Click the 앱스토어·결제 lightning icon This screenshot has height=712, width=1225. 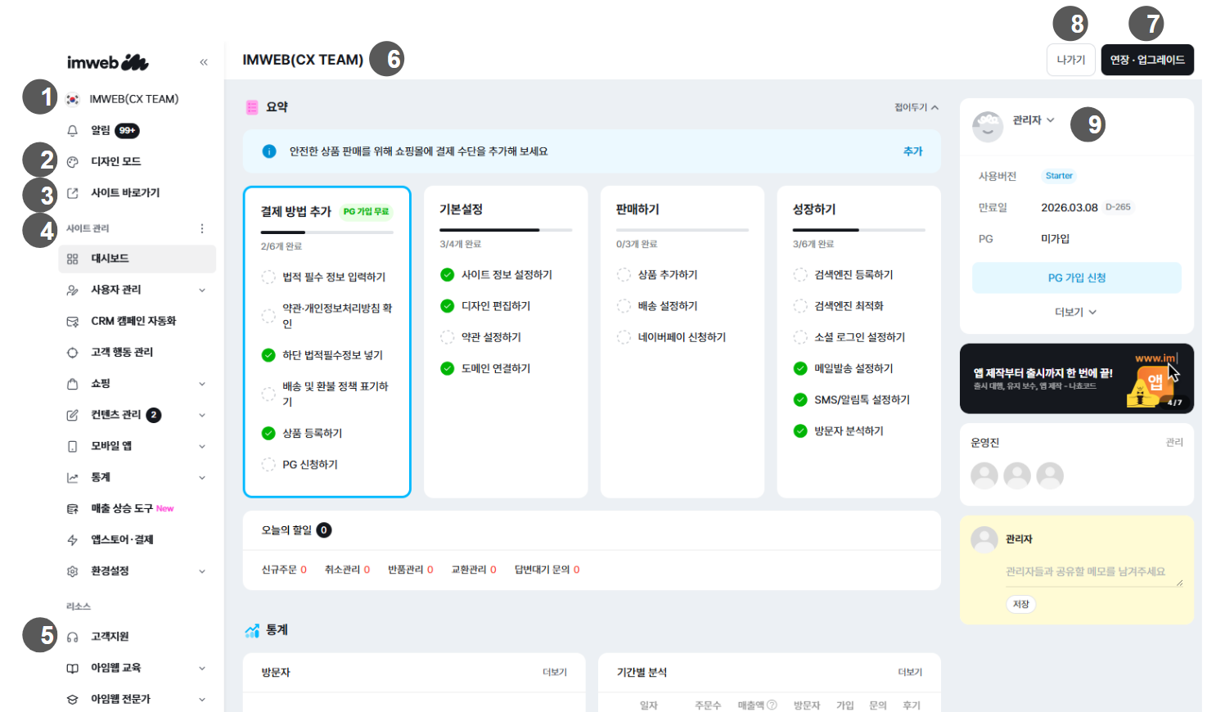(x=73, y=540)
